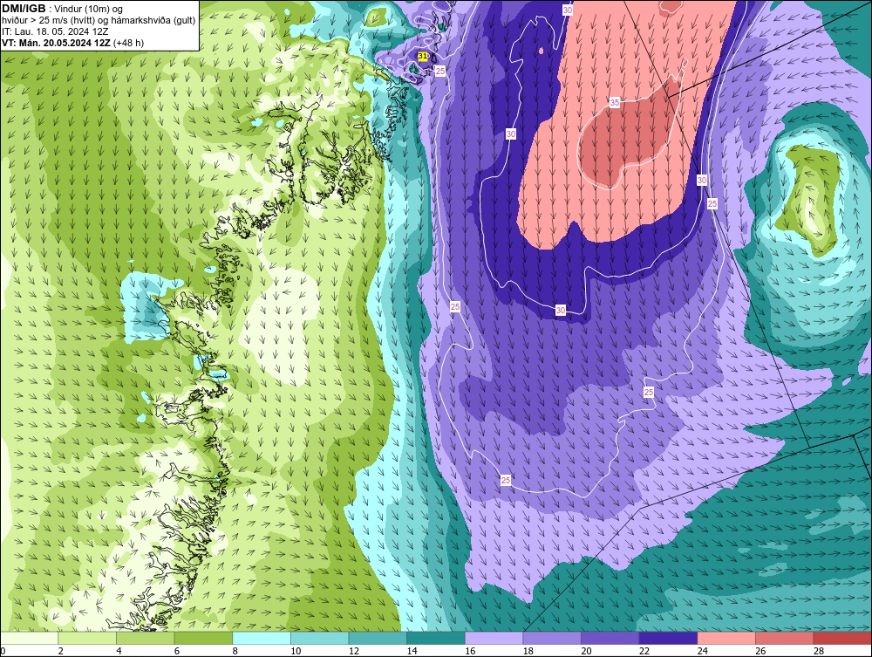Select the legend scale value 14

point(412,651)
